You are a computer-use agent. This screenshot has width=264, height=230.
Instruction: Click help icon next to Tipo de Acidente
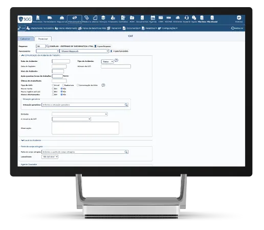coord(116,60)
